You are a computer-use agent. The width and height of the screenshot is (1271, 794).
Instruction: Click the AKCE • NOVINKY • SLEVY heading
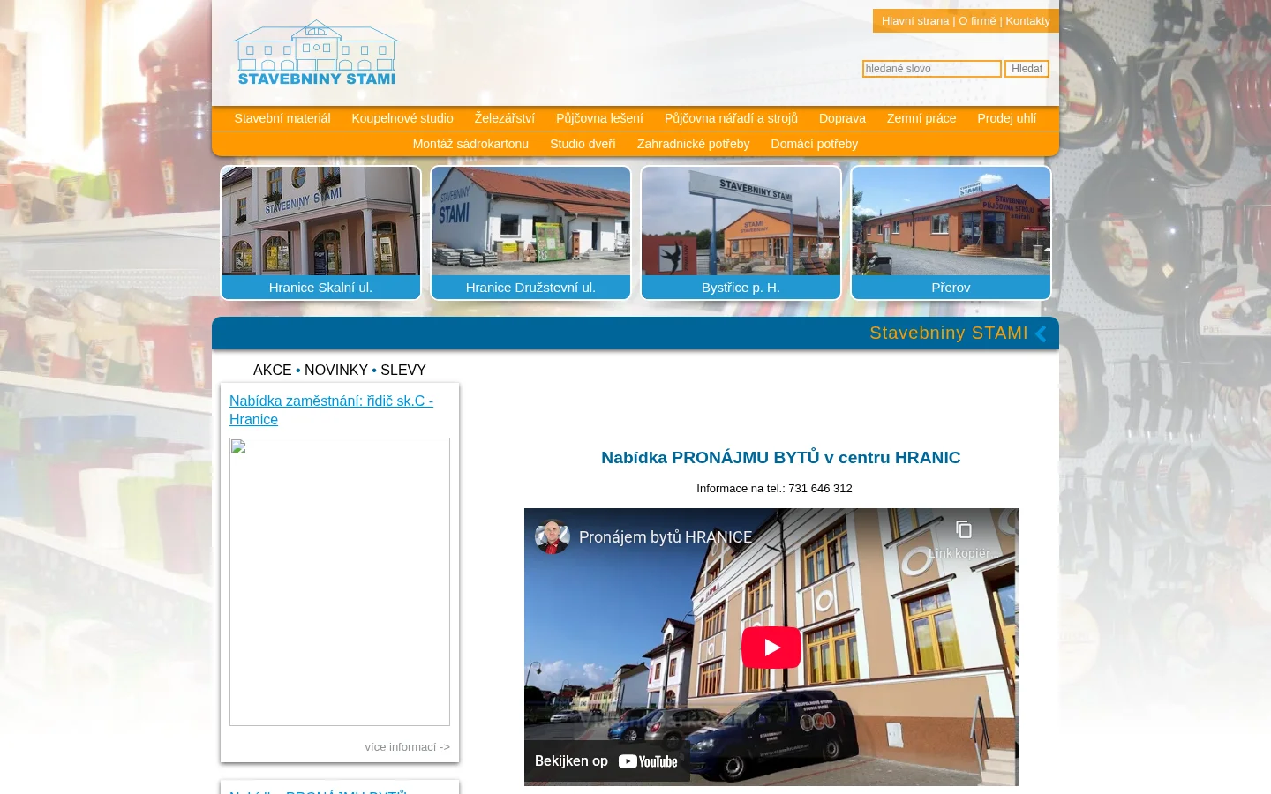(x=340, y=371)
